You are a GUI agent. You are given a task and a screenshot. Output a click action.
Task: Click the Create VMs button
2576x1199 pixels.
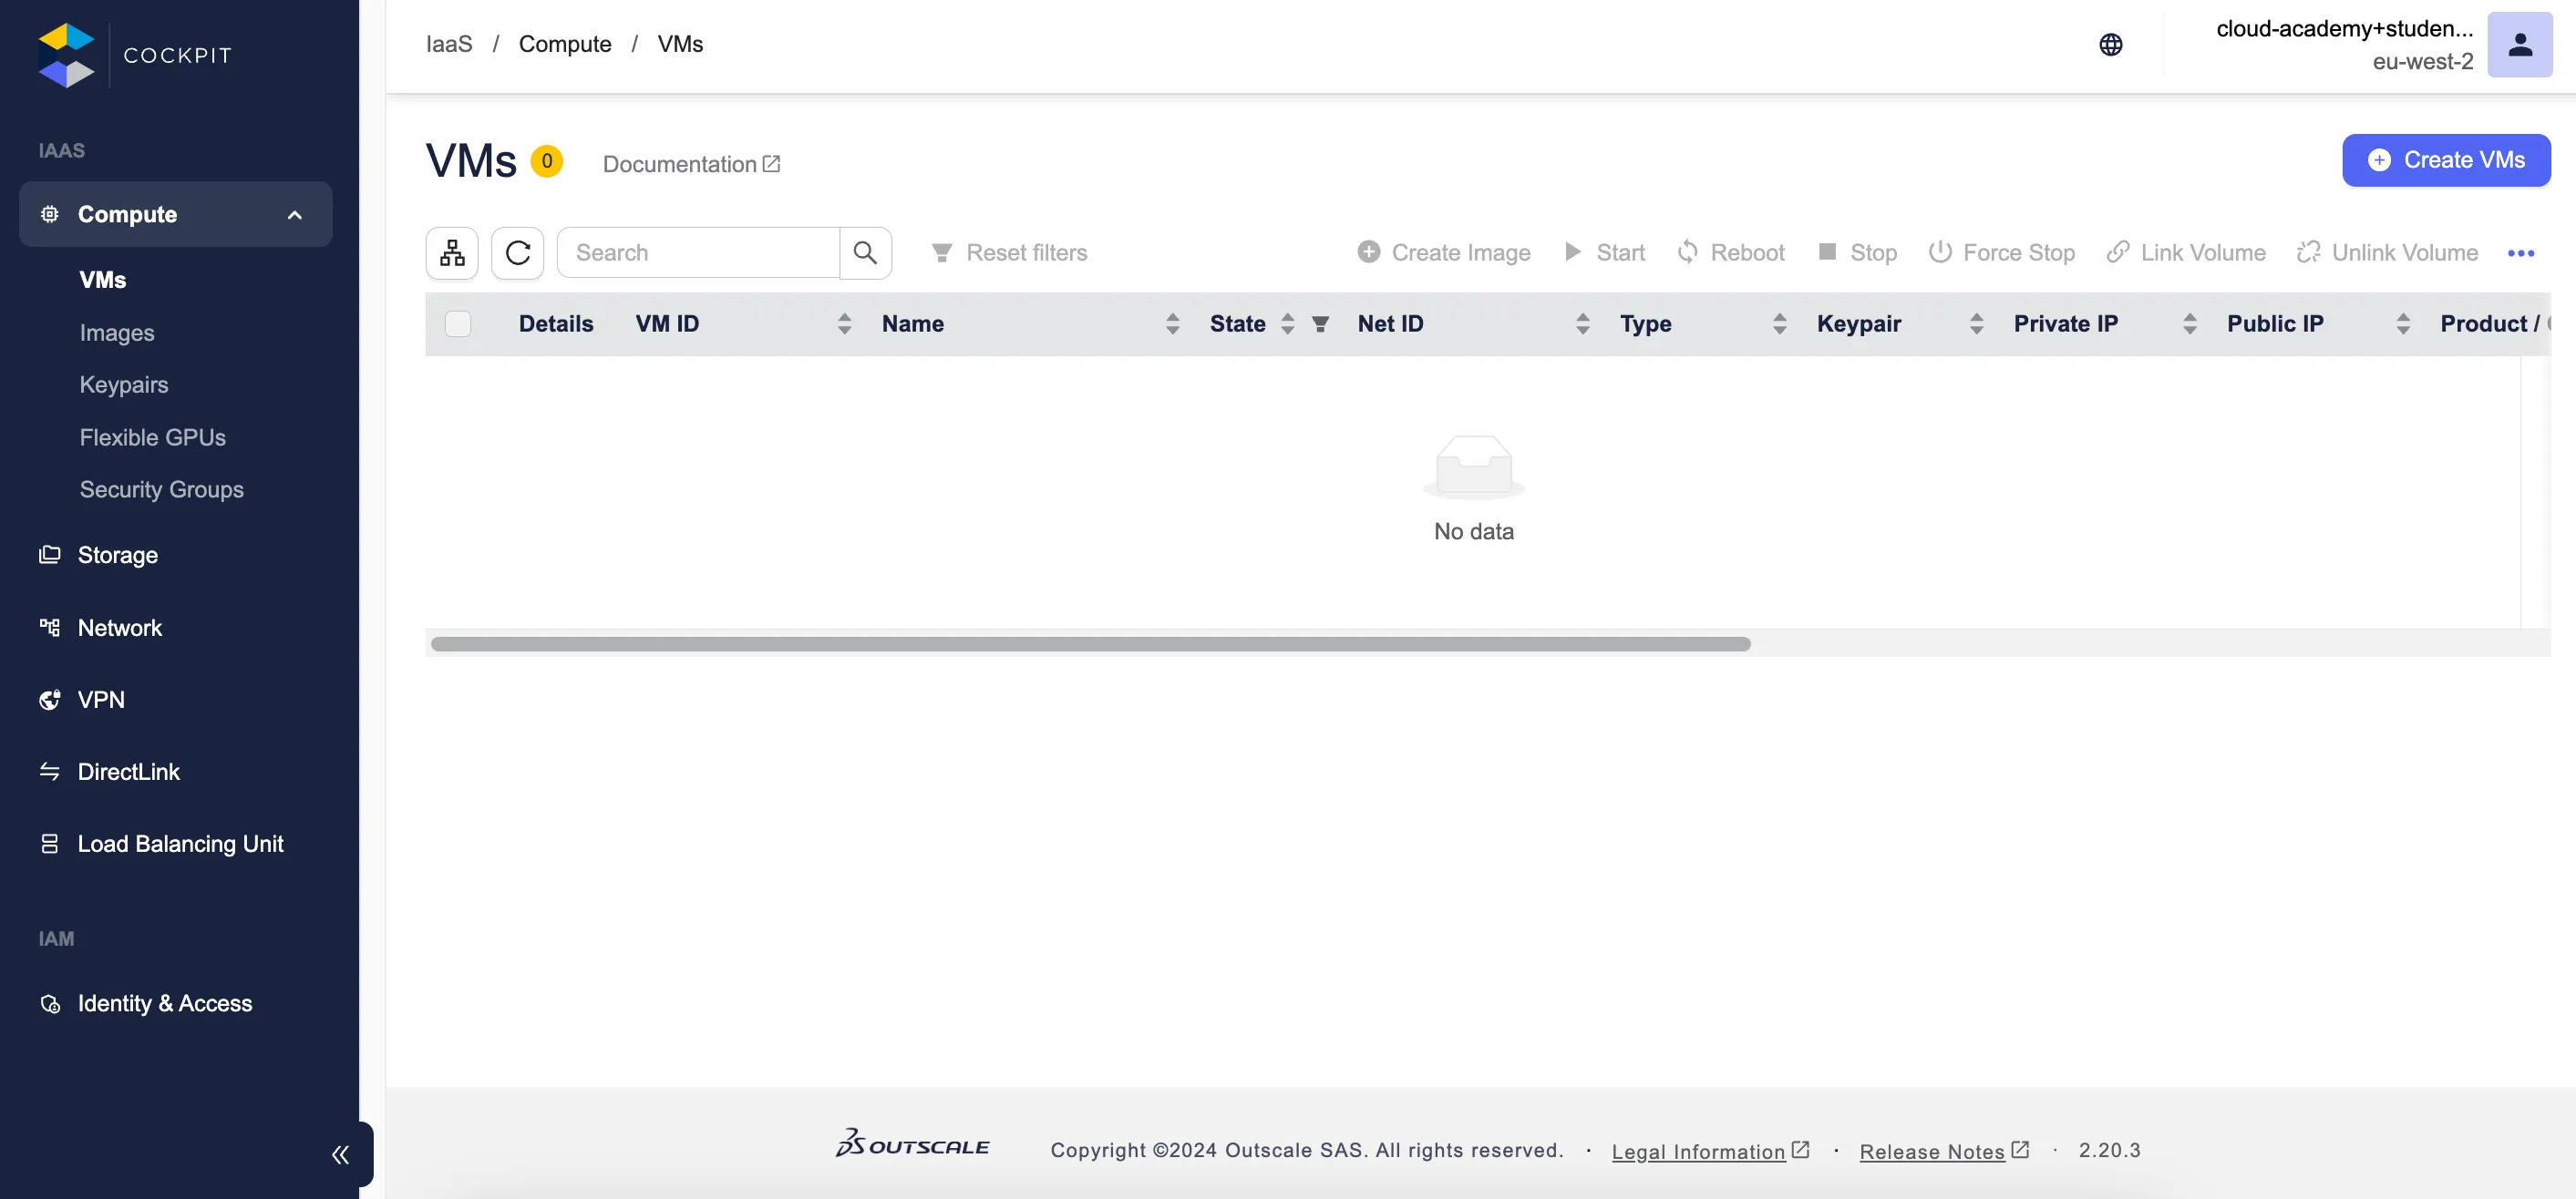(2445, 159)
